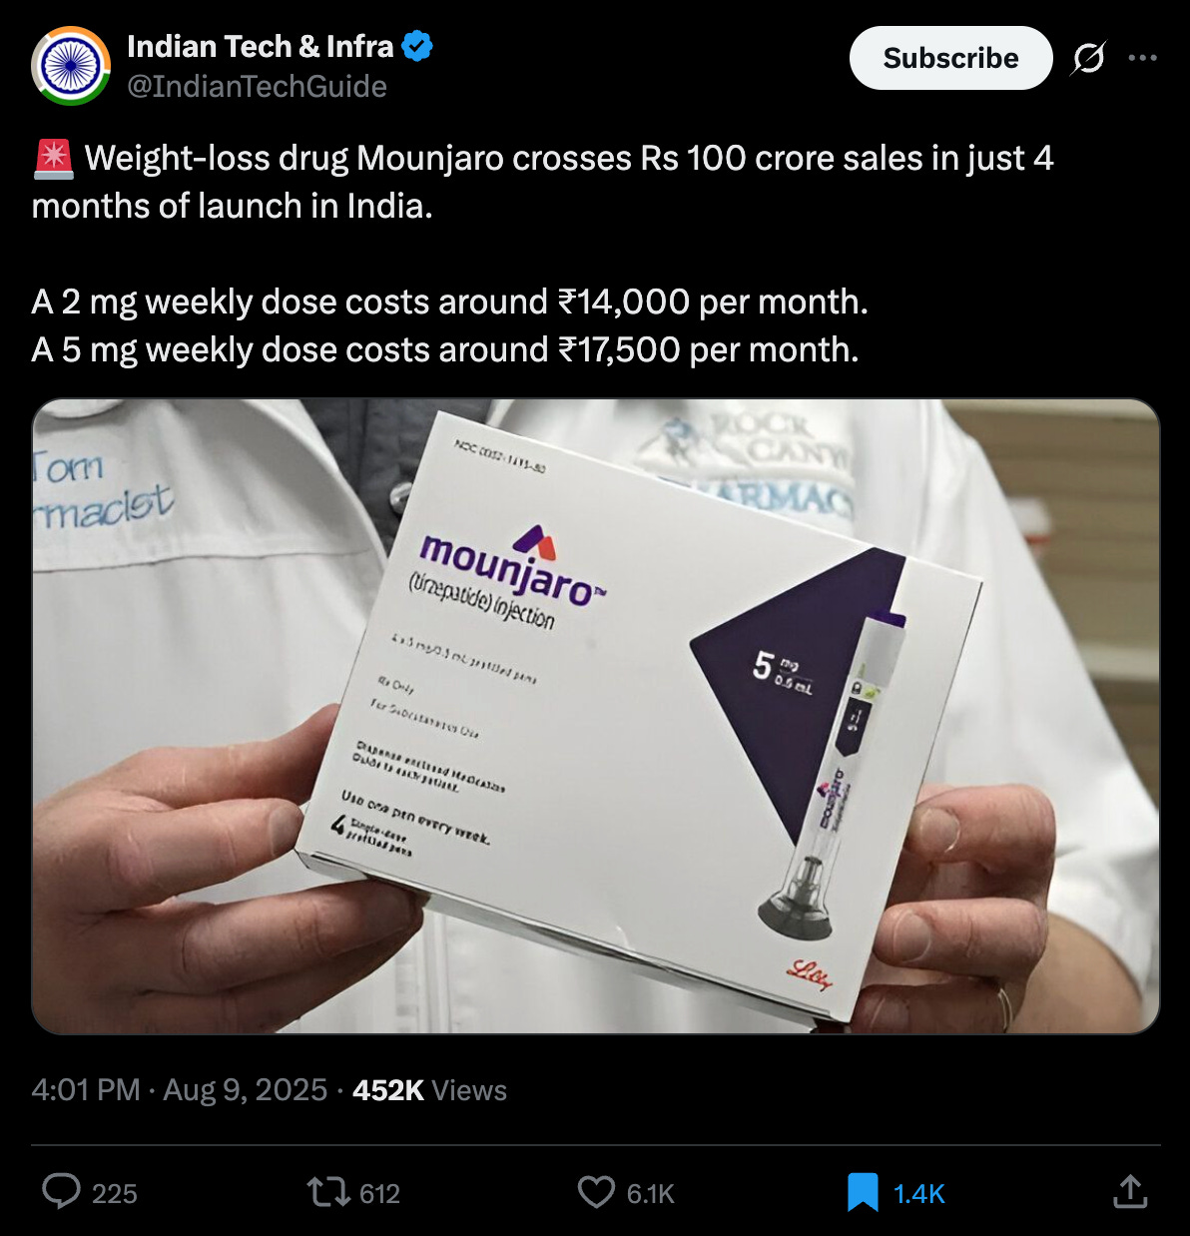
Task: Click the blue verified badge
Action: 417,46
